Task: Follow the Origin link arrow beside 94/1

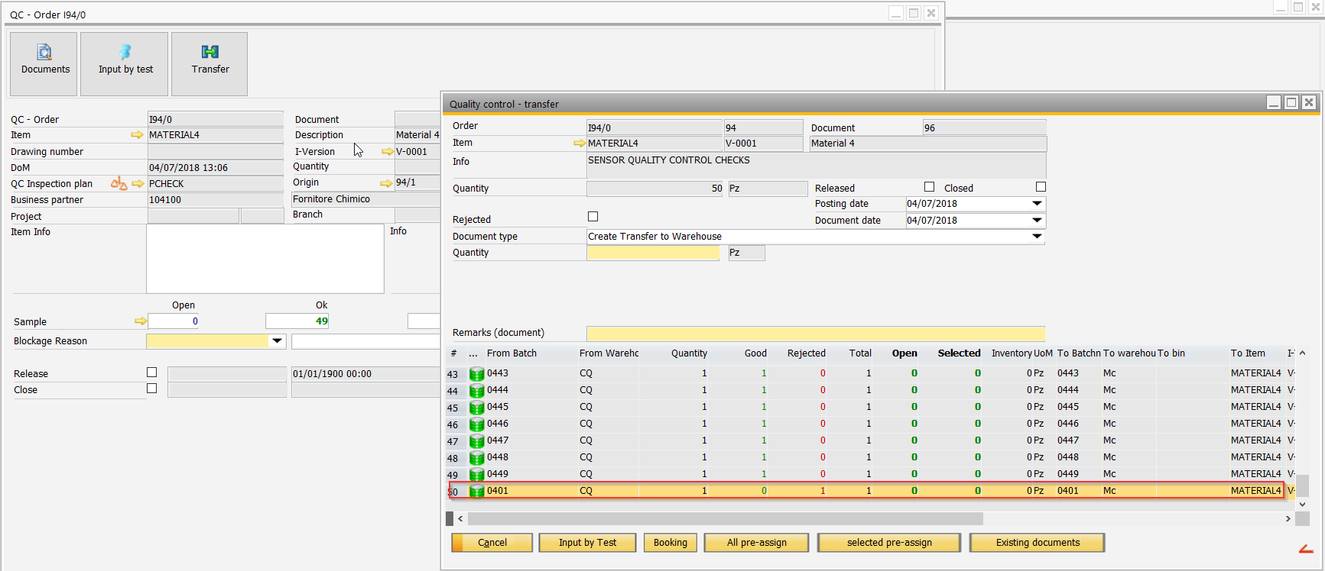Action: pos(386,183)
